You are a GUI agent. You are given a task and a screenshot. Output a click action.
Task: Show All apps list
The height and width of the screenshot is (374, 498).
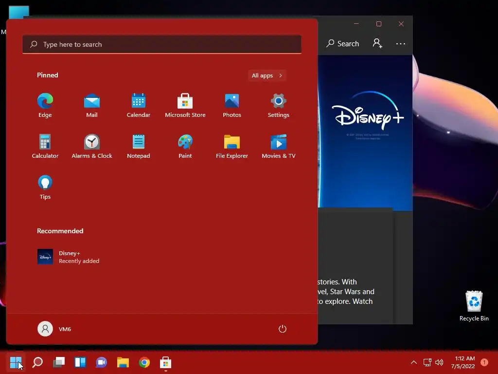267,75
